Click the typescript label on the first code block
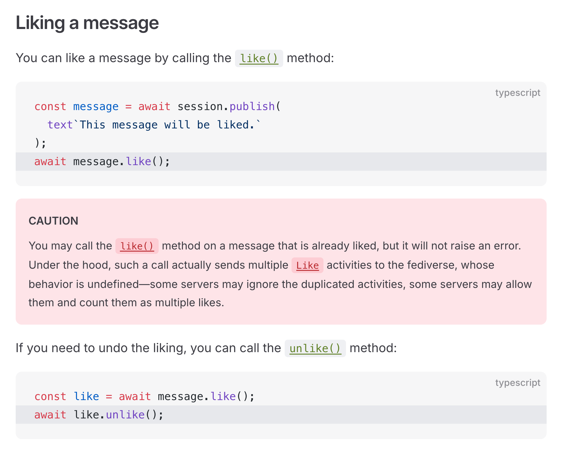 pos(517,93)
